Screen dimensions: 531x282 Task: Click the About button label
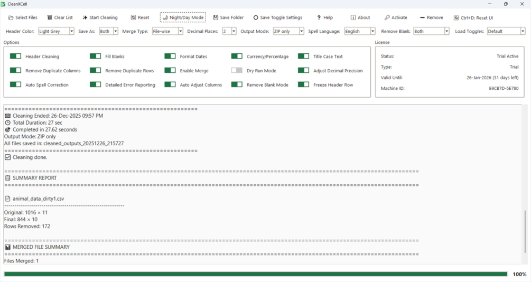click(x=364, y=17)
